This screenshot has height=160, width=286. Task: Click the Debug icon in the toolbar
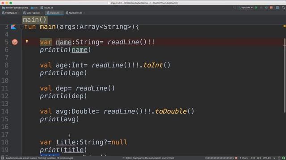[261, 8]
